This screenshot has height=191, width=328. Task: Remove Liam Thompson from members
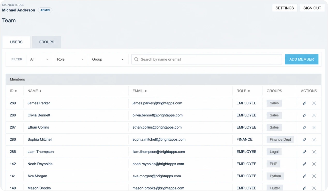[x=314, y=152]
